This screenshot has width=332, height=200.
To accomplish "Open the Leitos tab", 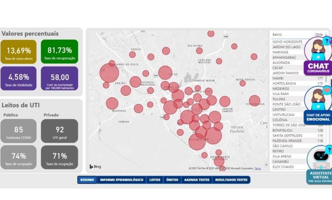I will click(x=155, y=180).
